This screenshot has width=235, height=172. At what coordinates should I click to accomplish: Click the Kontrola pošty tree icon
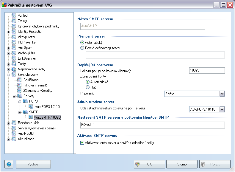14,75
